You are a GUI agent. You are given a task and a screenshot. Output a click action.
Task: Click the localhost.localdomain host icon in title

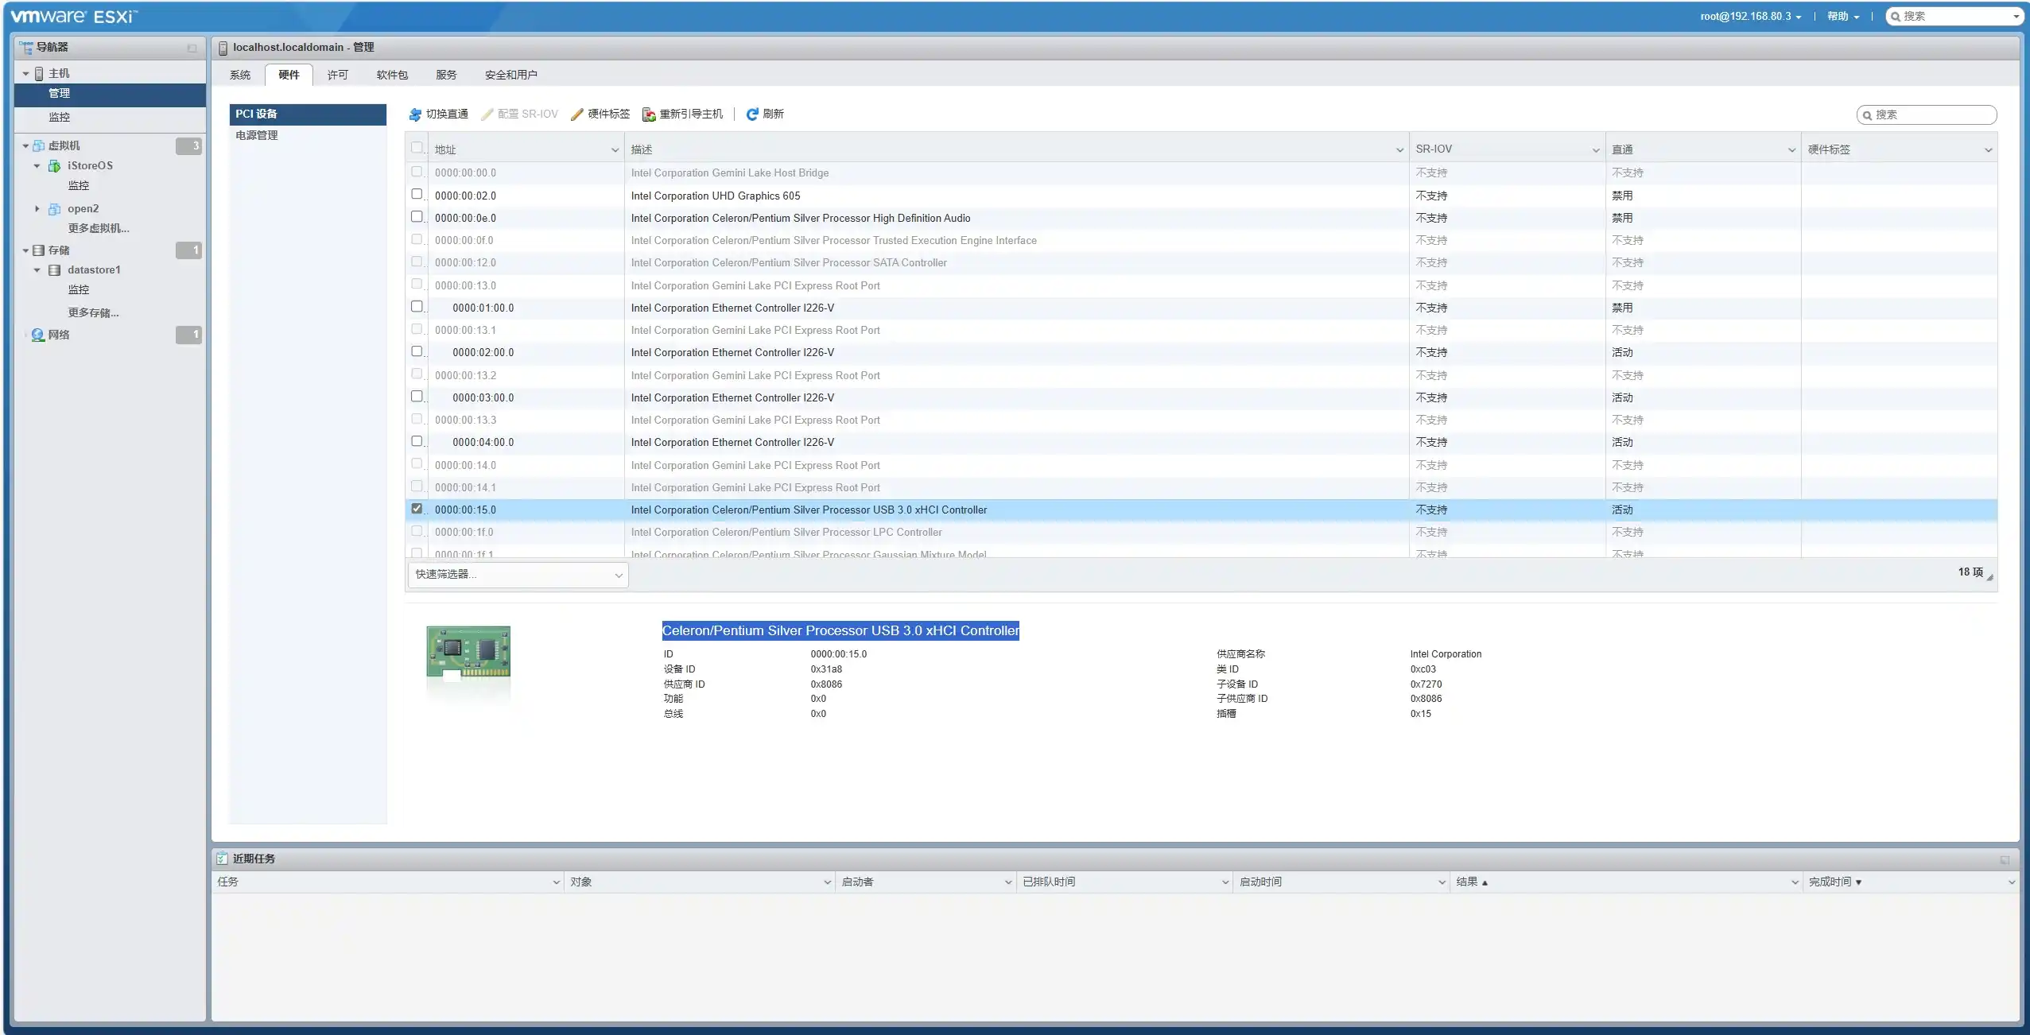(x=223, y=48)
